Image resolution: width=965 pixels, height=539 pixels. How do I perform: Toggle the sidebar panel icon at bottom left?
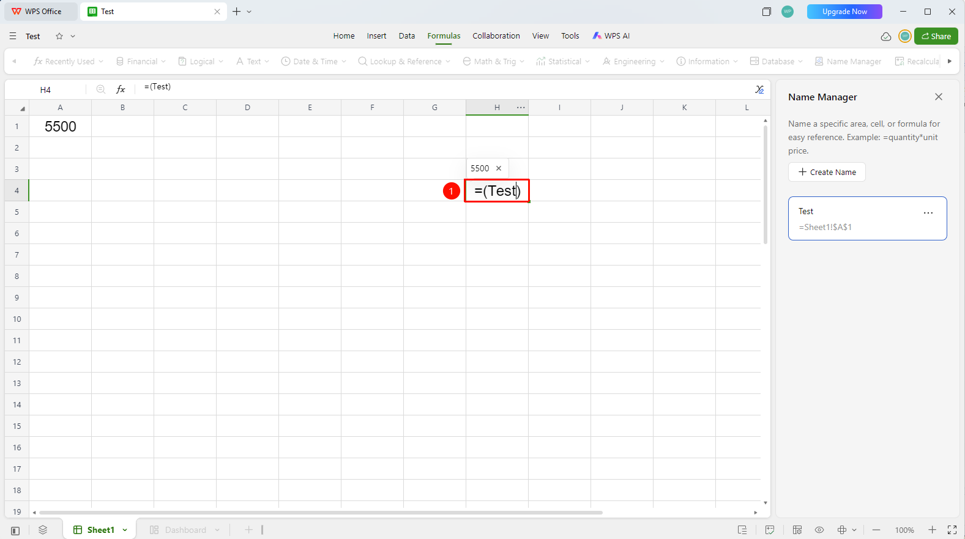[15, 530]
